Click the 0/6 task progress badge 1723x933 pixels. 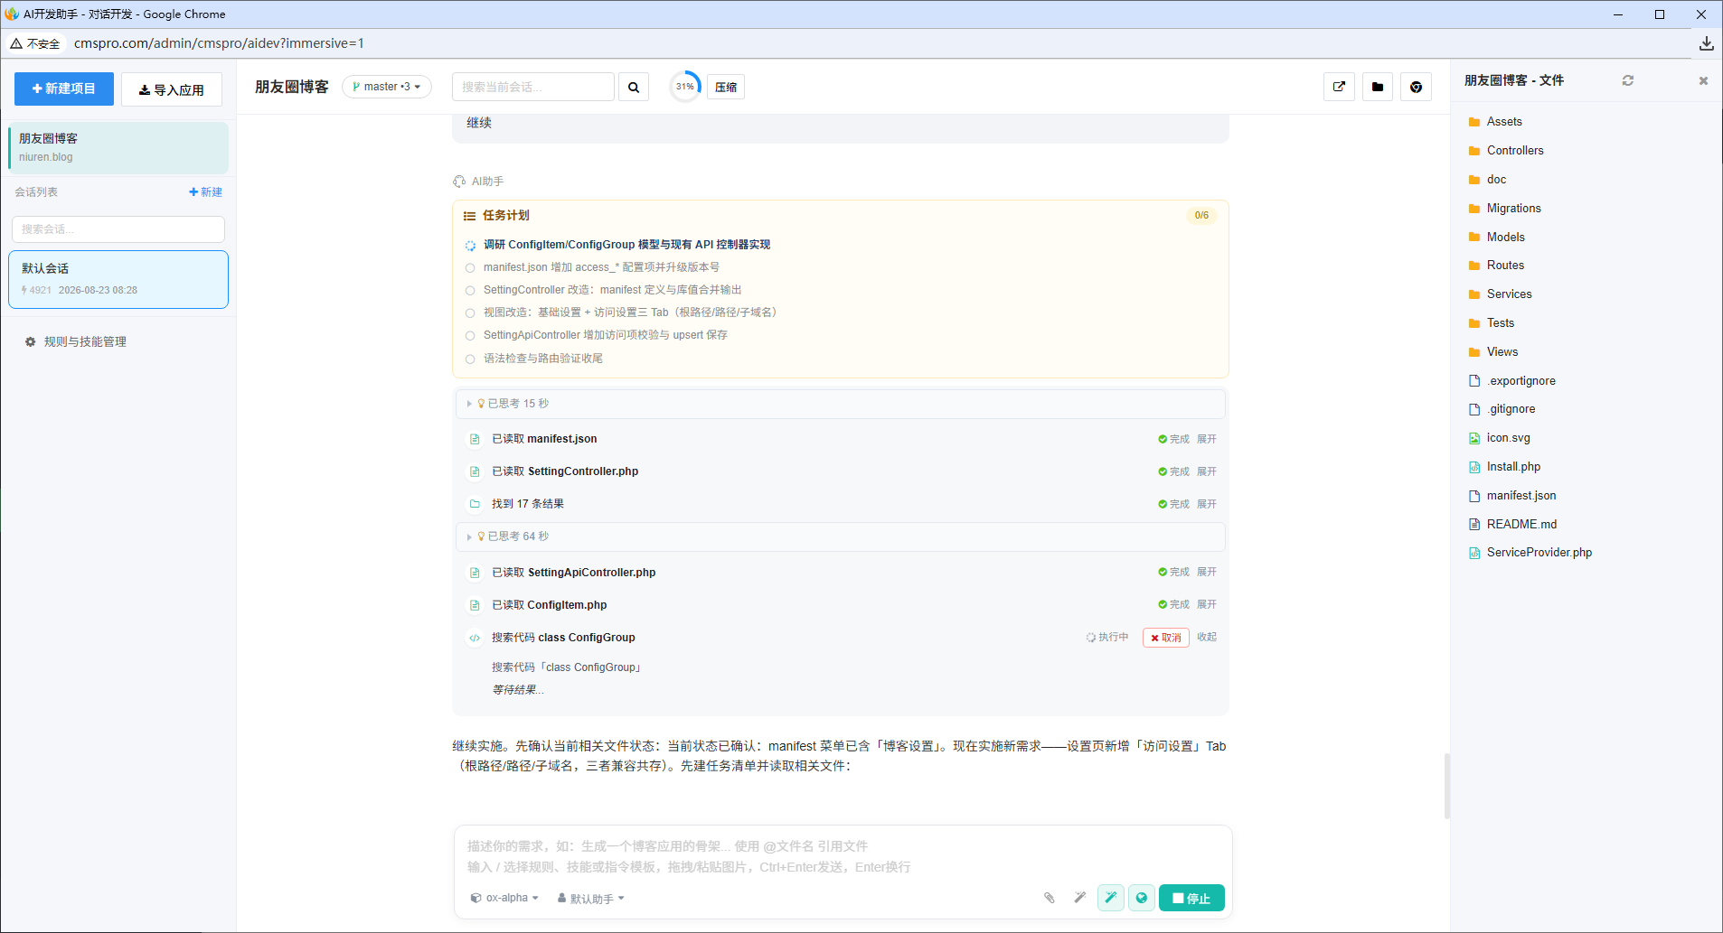pyautogui.click(x=1201, y=216)
